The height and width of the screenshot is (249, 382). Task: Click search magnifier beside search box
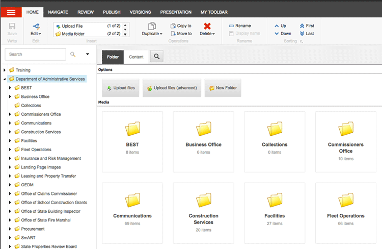(x=73, y=54)
